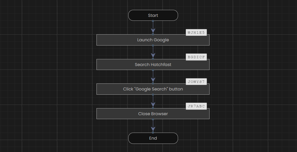Select the Click "Google Search" button step

pyautogui.click(x=153, y=89)
